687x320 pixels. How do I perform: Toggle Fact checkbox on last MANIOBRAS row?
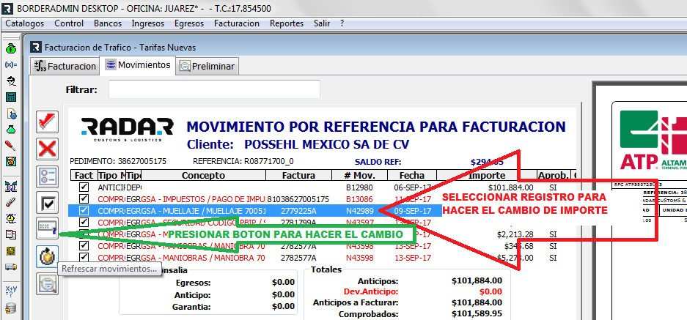84,258
